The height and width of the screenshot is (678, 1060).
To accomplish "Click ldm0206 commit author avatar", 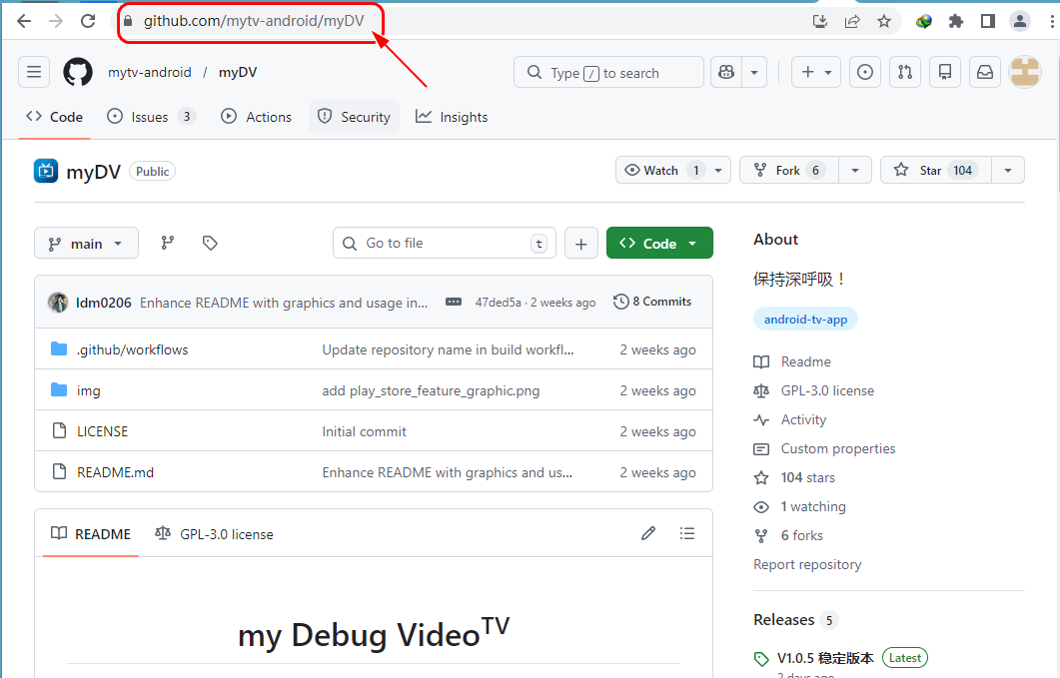I will pos(58,303).
